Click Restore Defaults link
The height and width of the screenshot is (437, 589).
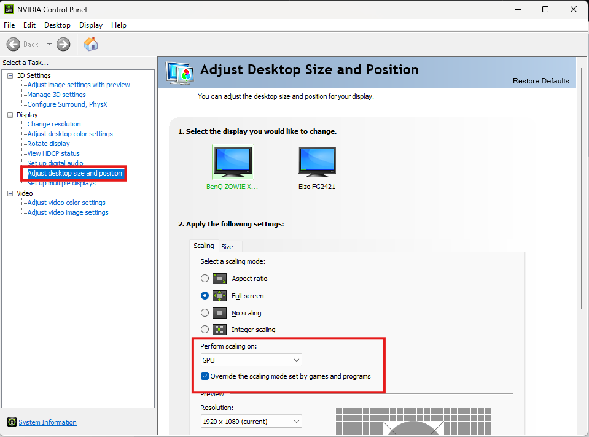[541, 81]
